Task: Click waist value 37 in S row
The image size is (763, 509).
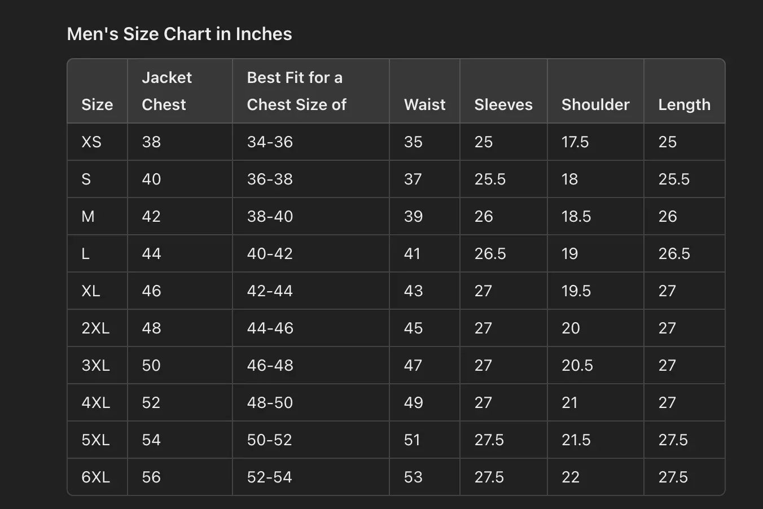Action: (x=413, y=179)
